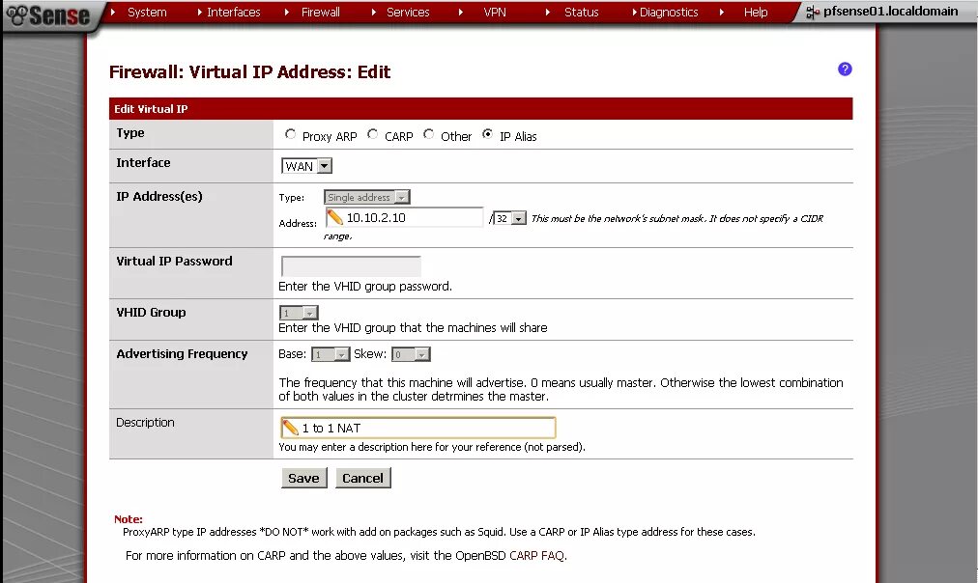Select the IP Alias radio button
The height and width of the screenshot is (583, 978).
pyautogui.click(x=487, y=134)
